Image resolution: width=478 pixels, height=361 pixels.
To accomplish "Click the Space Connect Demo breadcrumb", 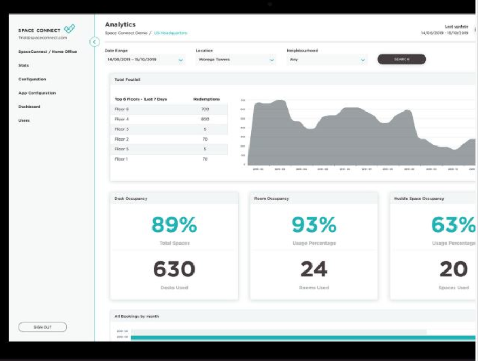I will [x=126, y=33].
